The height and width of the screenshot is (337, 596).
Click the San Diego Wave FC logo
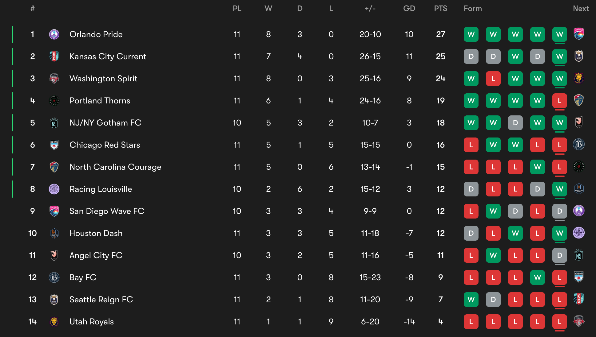[x=54, y=211]
